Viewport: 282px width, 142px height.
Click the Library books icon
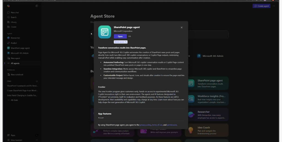(9, 22)
